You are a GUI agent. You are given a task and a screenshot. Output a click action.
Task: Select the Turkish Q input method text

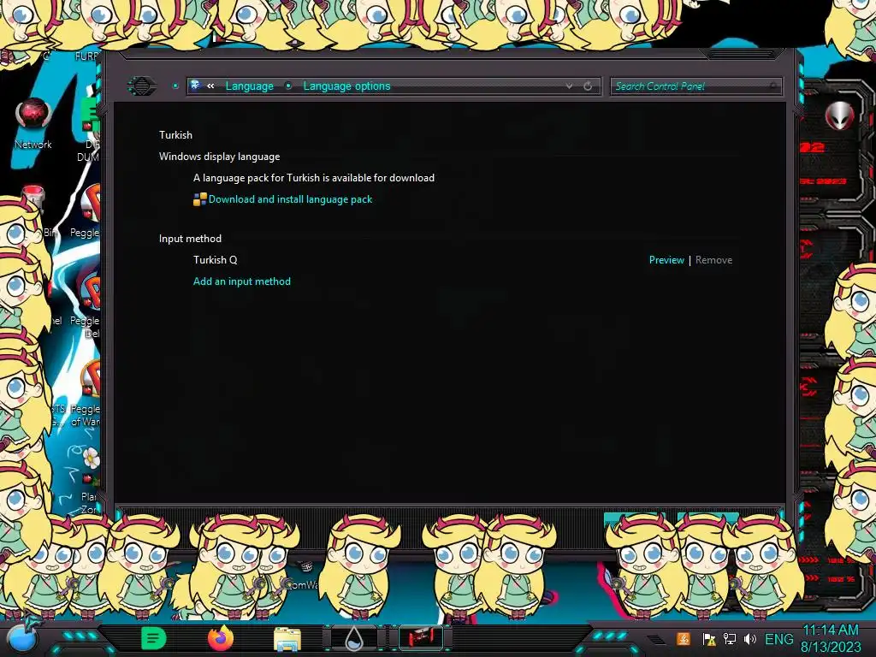pyautogui.click(x=215, y=260)
